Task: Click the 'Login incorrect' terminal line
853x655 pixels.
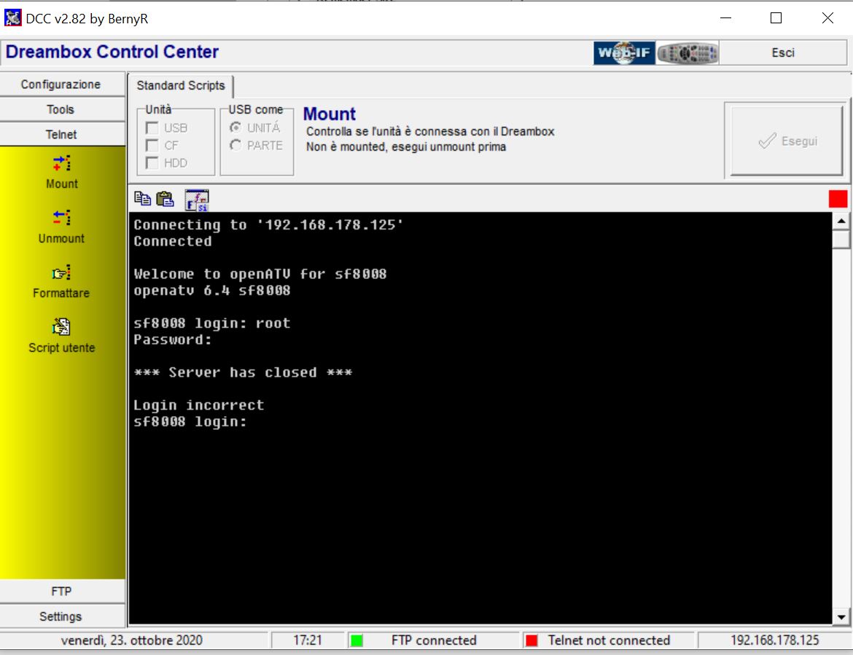Action: (x=198, y=406)
